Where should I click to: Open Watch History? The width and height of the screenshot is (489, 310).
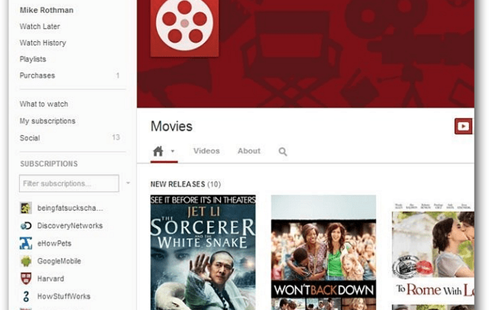(x=43, y=43)
